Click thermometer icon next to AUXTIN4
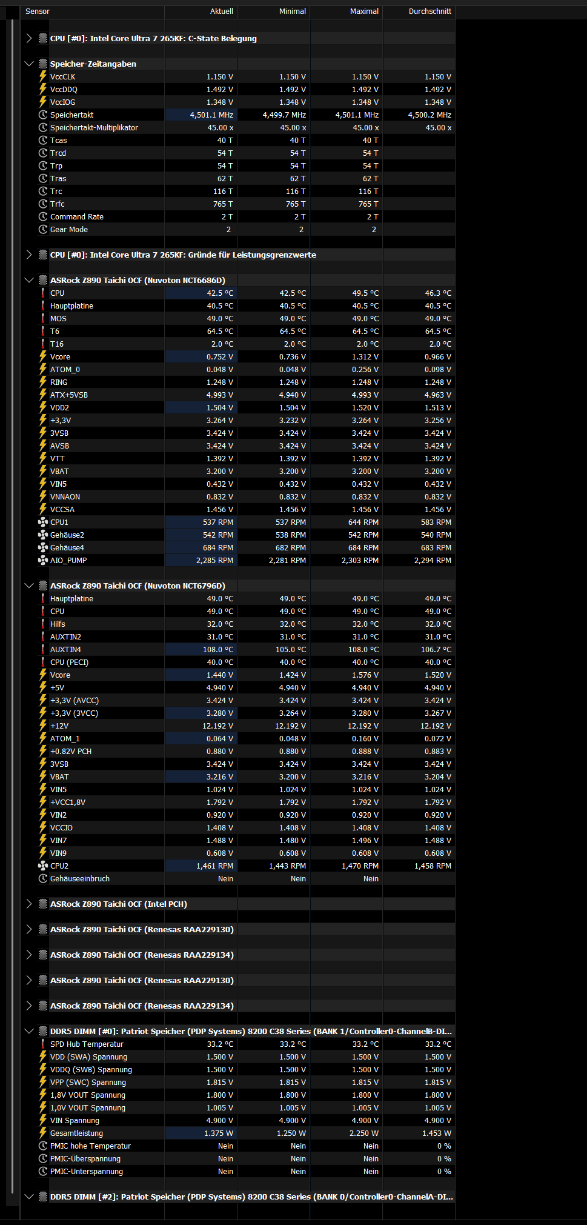Viewport: 587px width, 1225px height. point(43,649)
